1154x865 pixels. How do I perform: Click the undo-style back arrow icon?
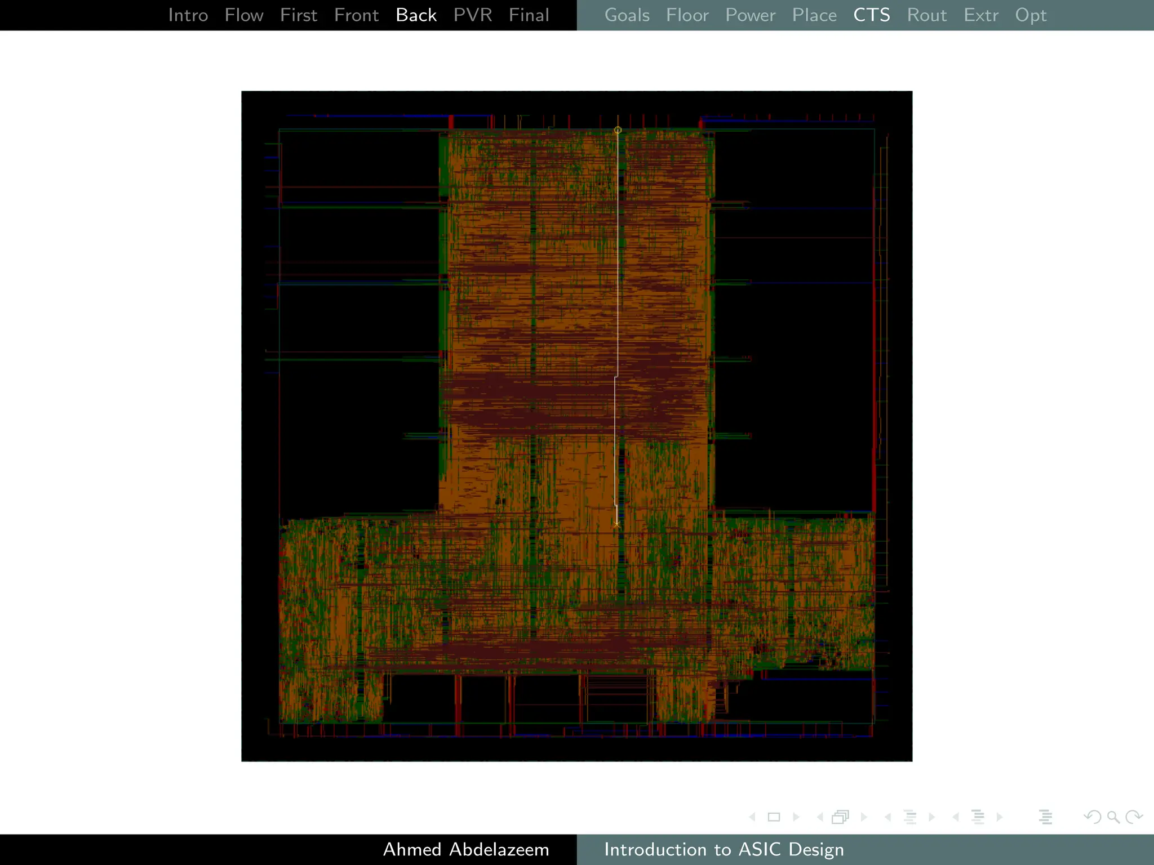pos(1092,817)
